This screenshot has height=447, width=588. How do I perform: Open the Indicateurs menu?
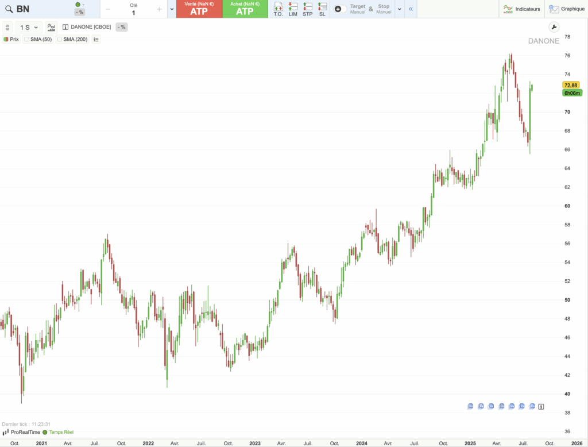coord(521,9)
